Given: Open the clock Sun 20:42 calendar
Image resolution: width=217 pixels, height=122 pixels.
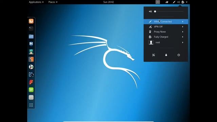Looking at the screenshot, I should 108,2.
